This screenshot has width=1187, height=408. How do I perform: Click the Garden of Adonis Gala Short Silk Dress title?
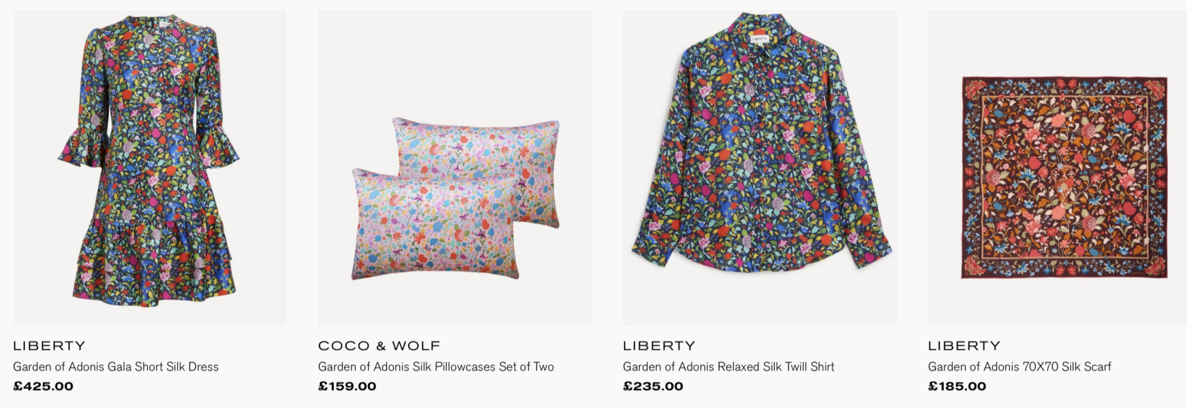[x=116, y=367]
